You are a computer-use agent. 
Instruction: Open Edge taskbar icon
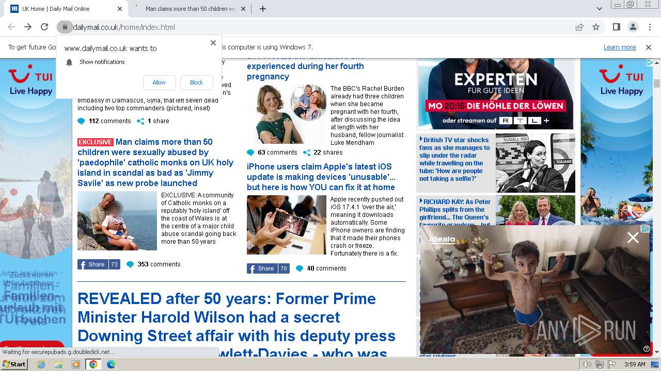(111, 364)
